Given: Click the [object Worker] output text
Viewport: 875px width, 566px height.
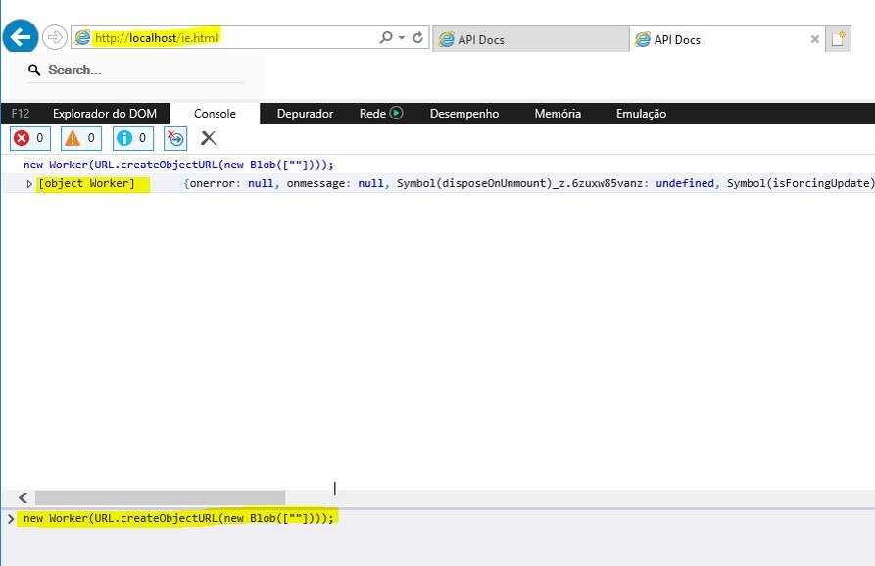Looking at the screenshot, I should pos(86,183).
